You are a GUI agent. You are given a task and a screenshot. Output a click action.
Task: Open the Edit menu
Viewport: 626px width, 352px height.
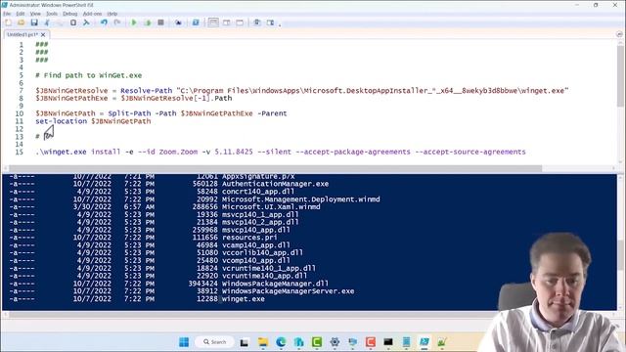tap(21, 14)
